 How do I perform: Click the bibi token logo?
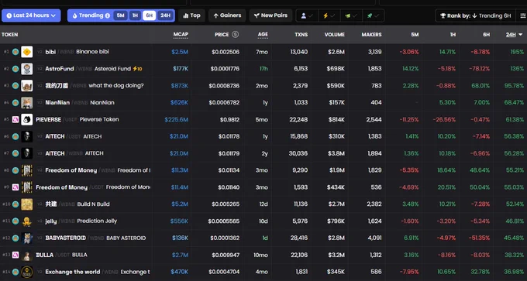coord(27,52)
